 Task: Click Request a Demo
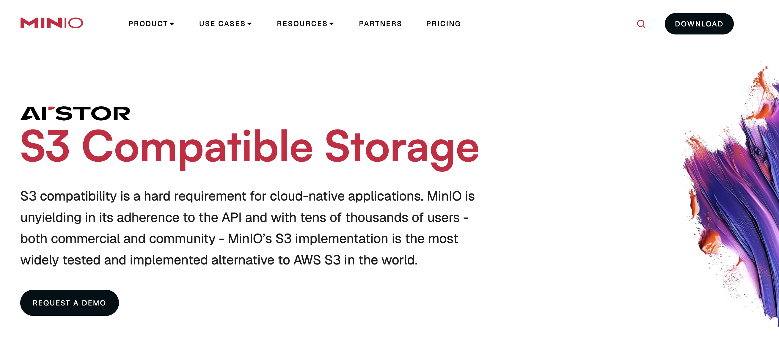[69, 303]
